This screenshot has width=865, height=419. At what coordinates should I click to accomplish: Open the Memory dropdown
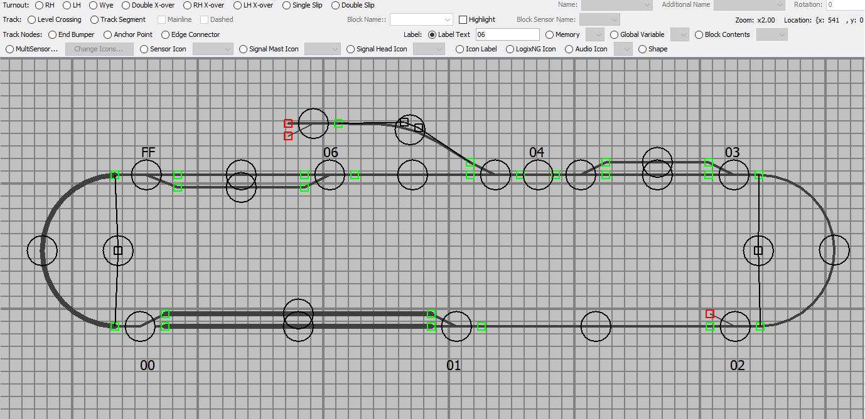click(x=594, y=34)
